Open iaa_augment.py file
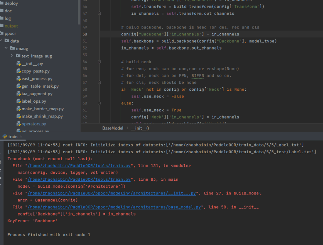This screenshot has height=245, width=323. pos(37,93)
